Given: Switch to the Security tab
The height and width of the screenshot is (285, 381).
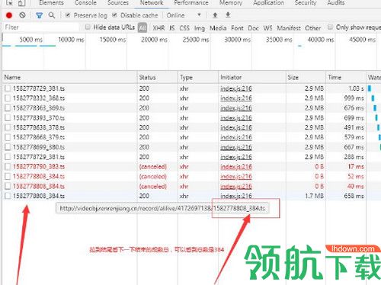Looking at the screenshot, I should [x=306, y=3].
